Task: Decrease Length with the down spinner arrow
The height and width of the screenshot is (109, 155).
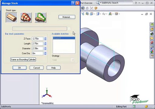Action: pyautogui.click(x=45, y=45)
